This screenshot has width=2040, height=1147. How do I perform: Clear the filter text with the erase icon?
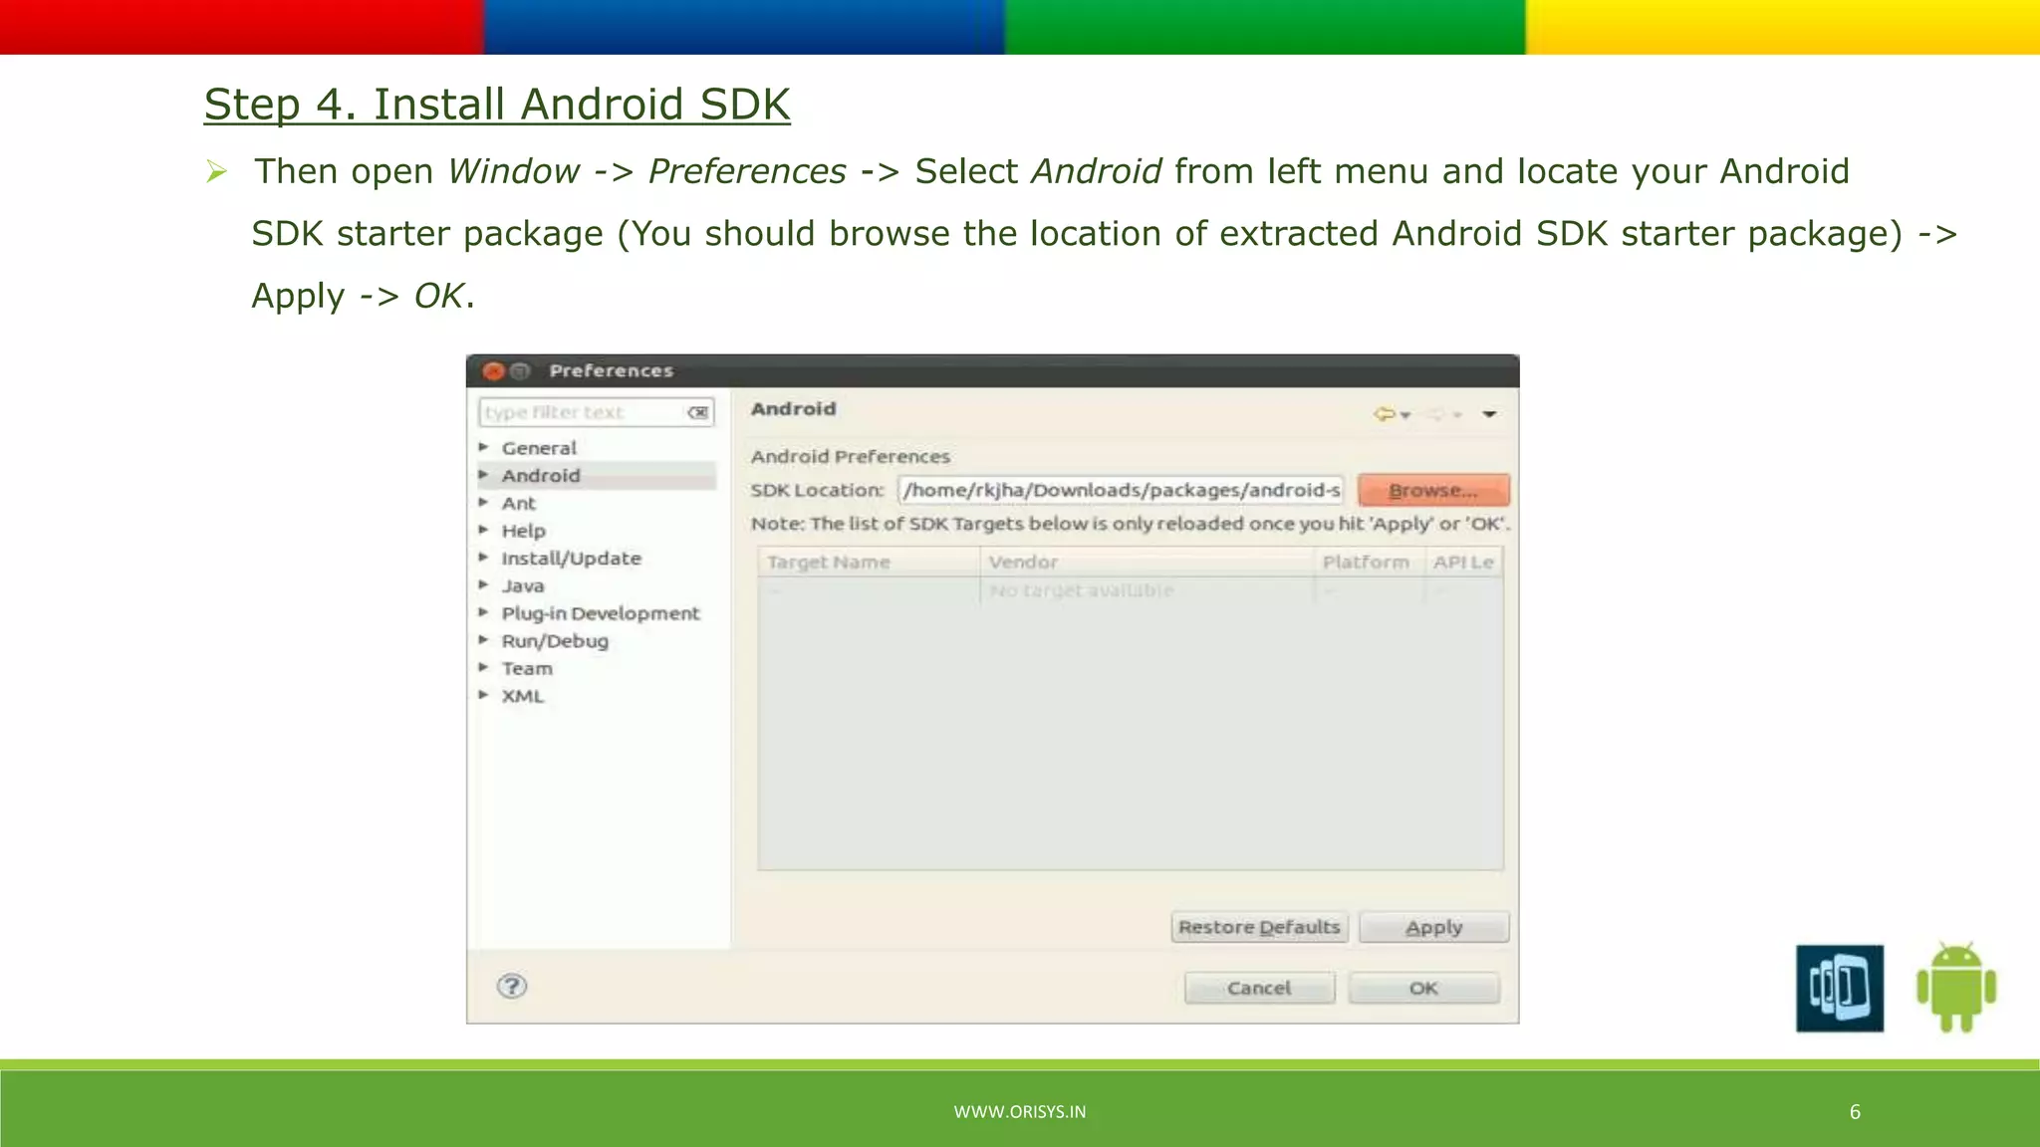pos(698,412)
